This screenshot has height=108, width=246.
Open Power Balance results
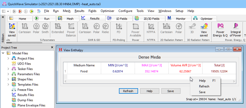(71, 30)
